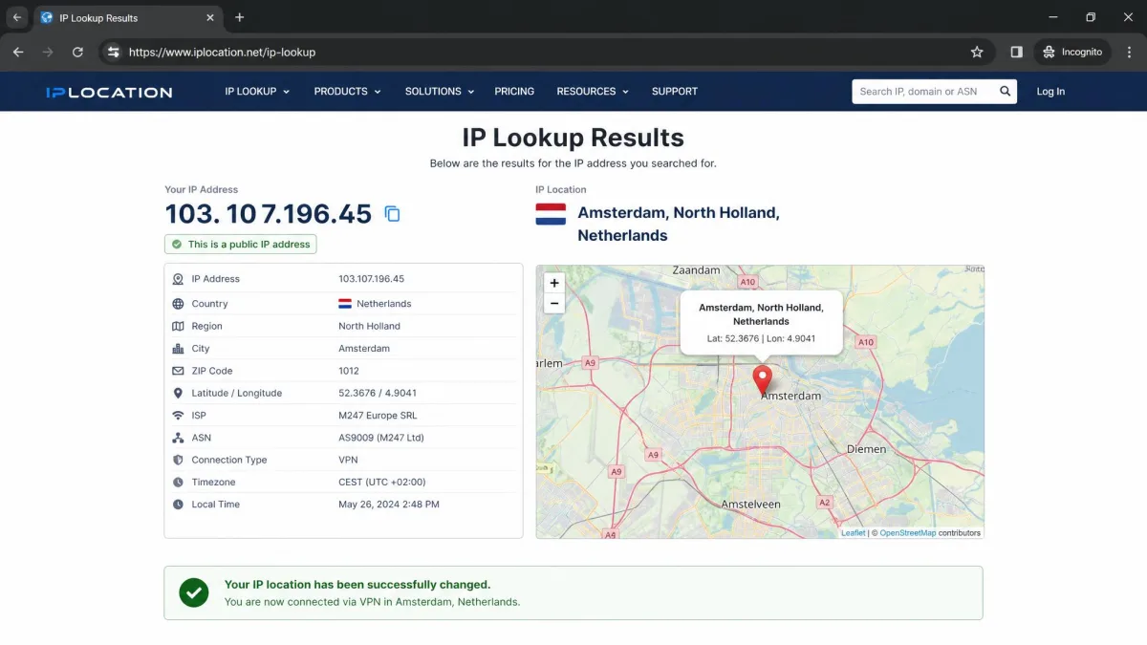The image size is (1147, 645).
Task: Click the Zaandam label on the map
Action: click(696, 270)
